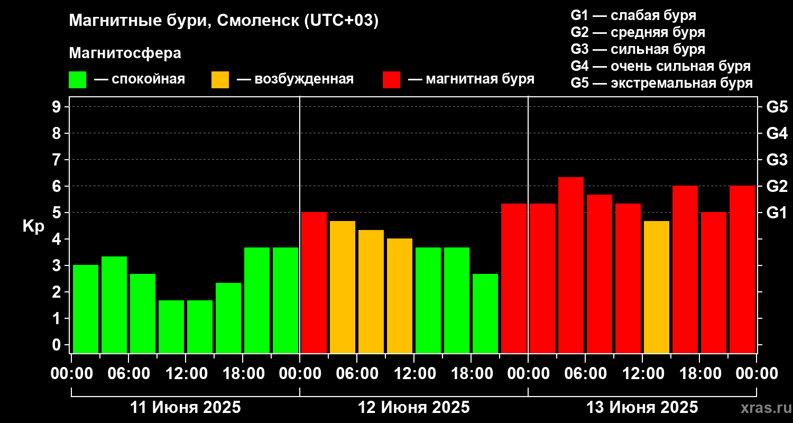Click the date label '11 Июня 2025'
This screenshot has height=423, width=793.
tap(186, 408)
